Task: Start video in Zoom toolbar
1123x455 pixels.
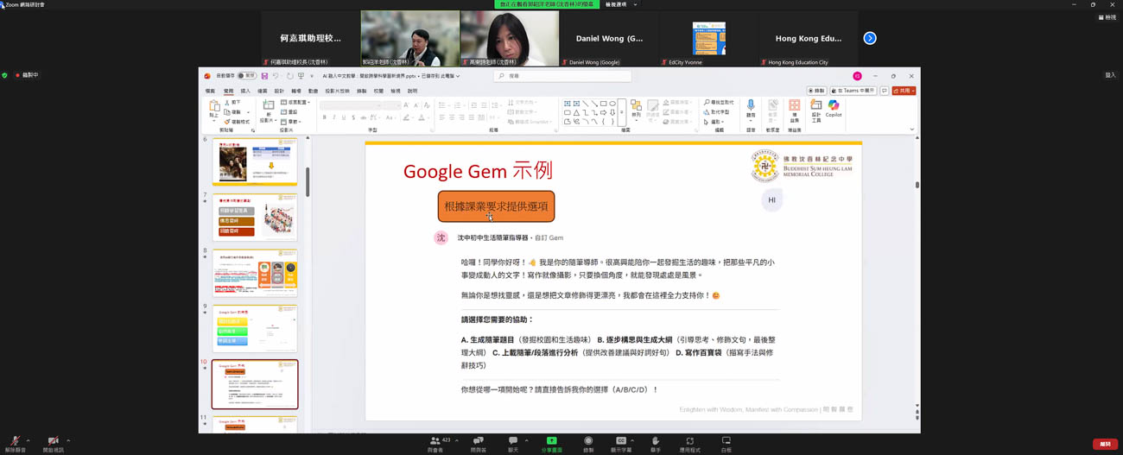Action: (53, 441)
